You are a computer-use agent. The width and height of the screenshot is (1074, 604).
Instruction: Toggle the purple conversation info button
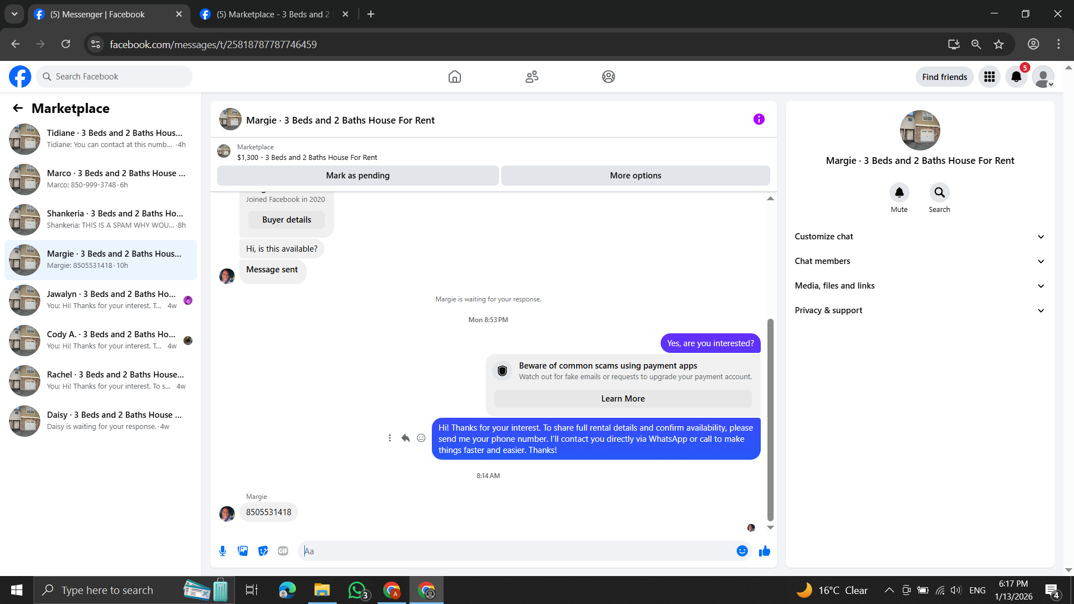click(759, 119)
